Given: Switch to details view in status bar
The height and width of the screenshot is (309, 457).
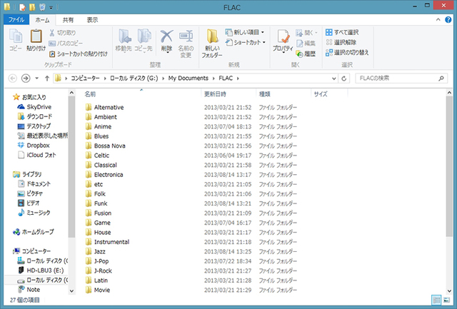Looking at the screenshot, I should click(436, 300).
